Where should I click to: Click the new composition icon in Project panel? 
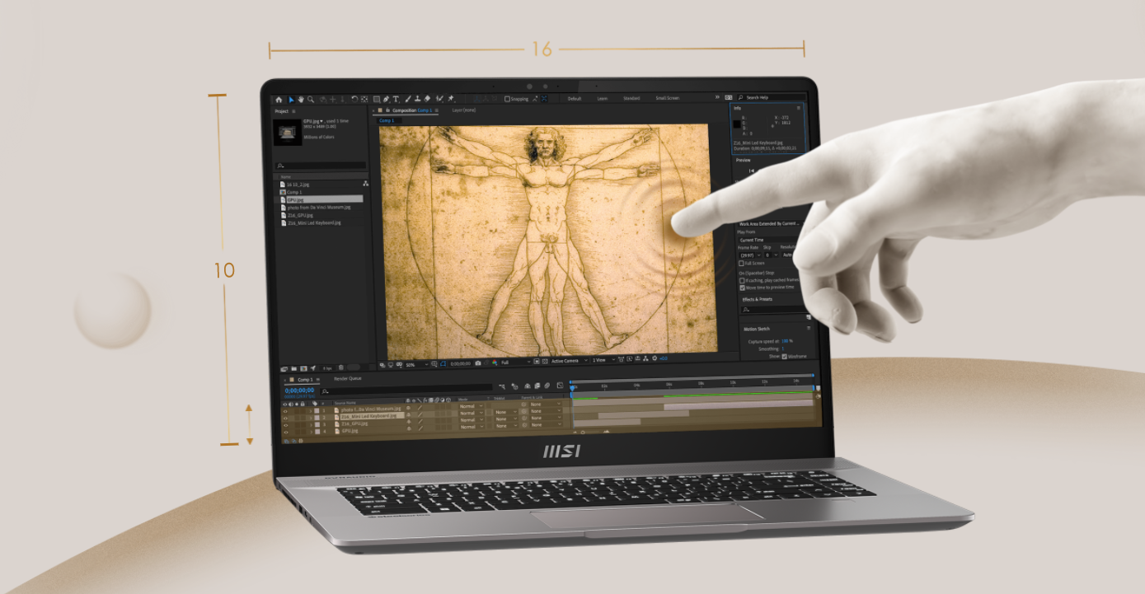303,368
